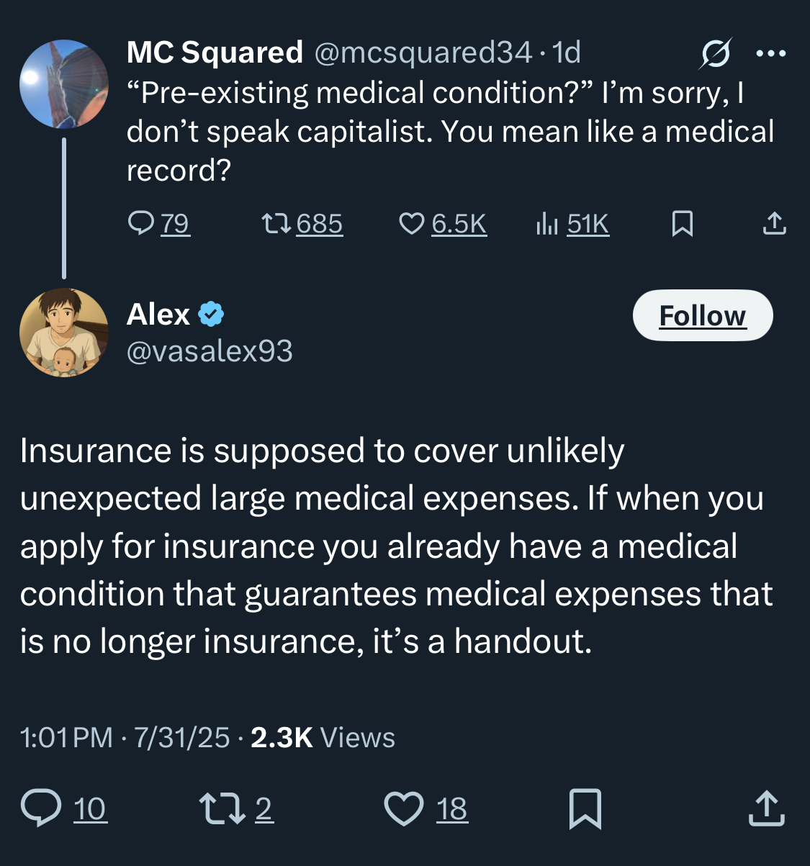Repost MC Squared's post
This screenshot has width=810, height=866.
pyautogui.click(x=276, y=224)
